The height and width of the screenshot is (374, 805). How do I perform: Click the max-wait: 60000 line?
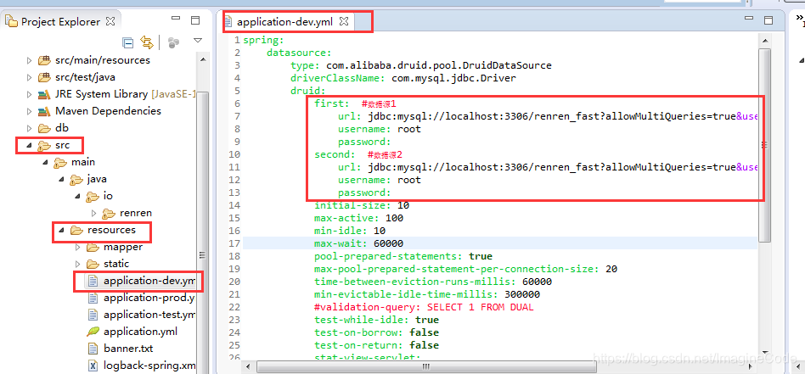[x=359, y=243]
